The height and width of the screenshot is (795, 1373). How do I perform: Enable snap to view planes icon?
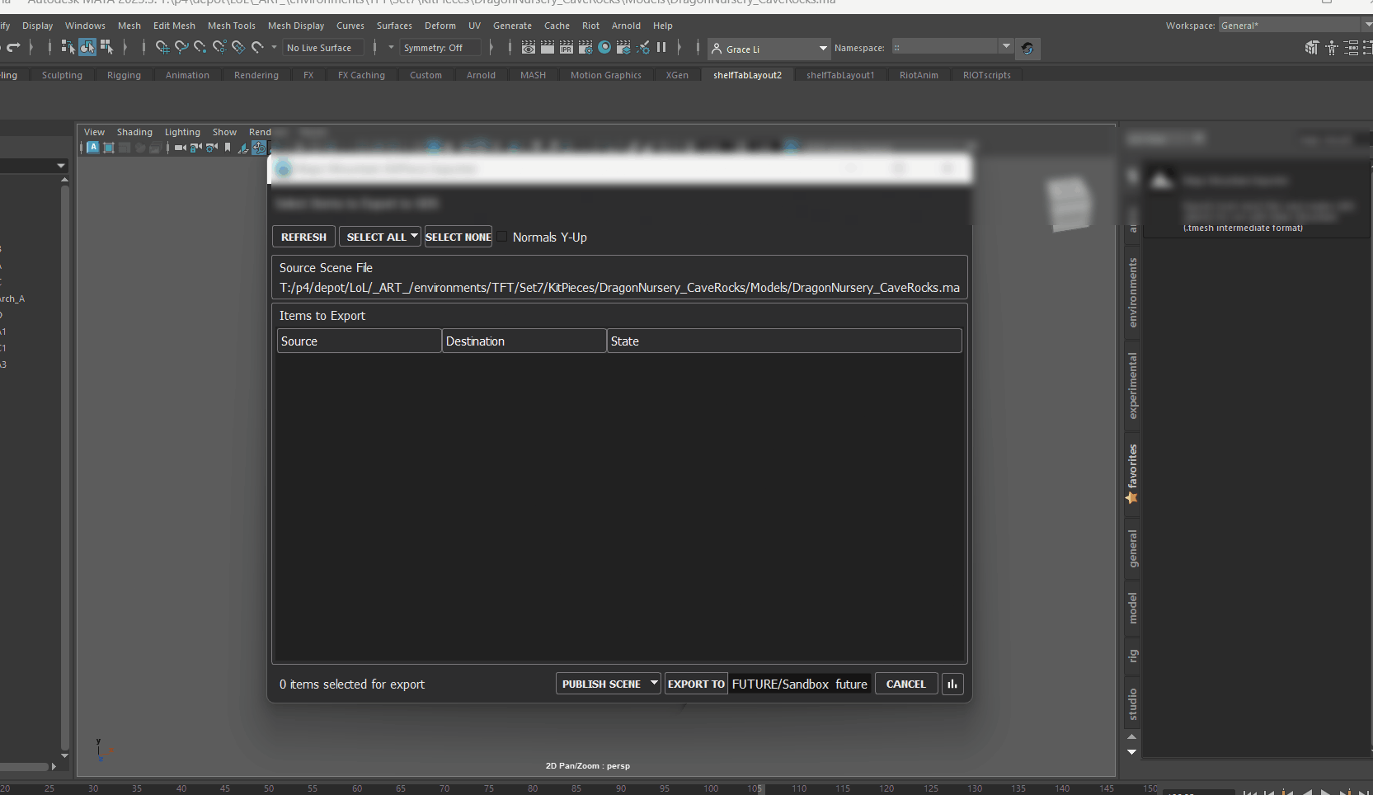tap(238, 47)
